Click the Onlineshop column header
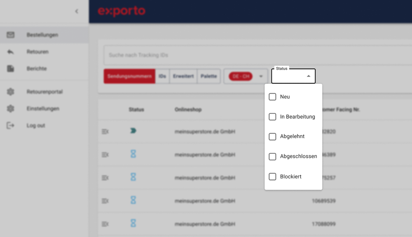This screenshot has height=237, width=412. click(188, 110)
